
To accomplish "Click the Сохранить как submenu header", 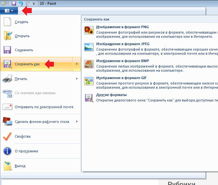I will [x=96, y=19].
